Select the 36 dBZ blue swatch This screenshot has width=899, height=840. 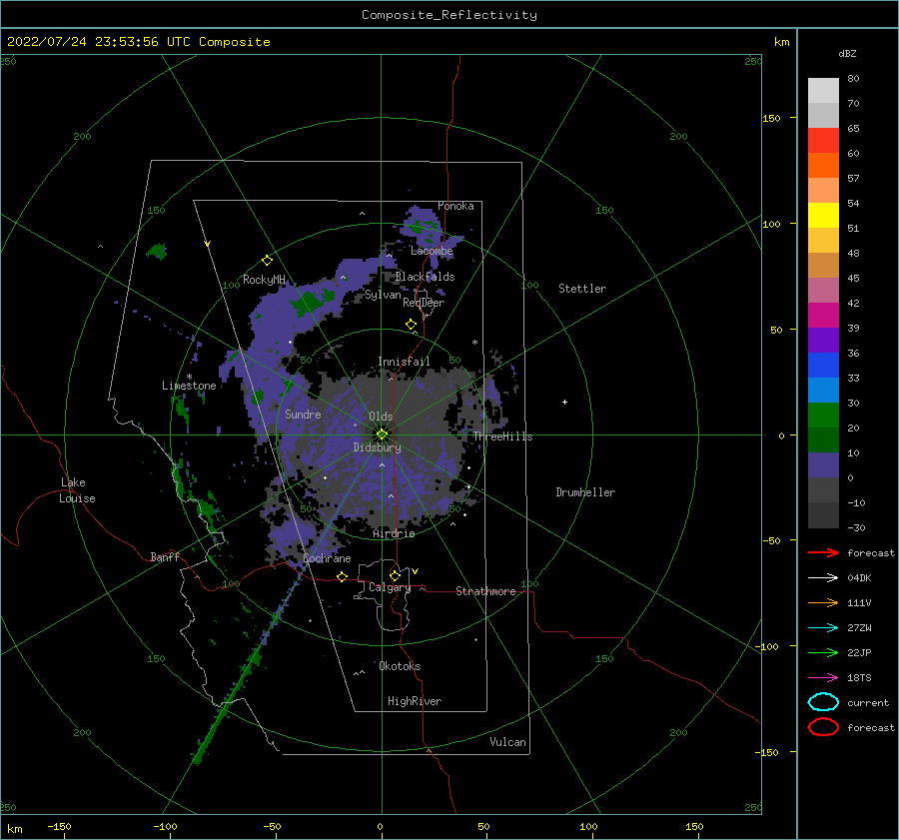823,365
